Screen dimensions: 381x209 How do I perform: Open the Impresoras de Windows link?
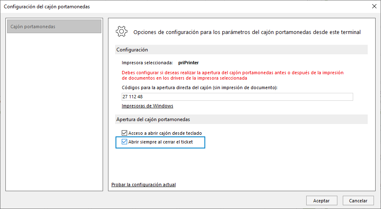click(147, 106)
